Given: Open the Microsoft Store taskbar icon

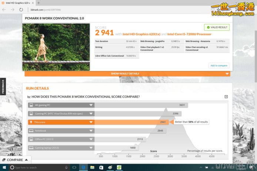Looking at the screenshot, I should point(101,167).
